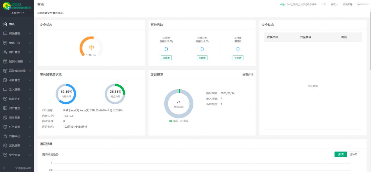Screen dimensions: 371x172
Task: Click the green security brain waveform icon
Action: (x=282, y=4)
